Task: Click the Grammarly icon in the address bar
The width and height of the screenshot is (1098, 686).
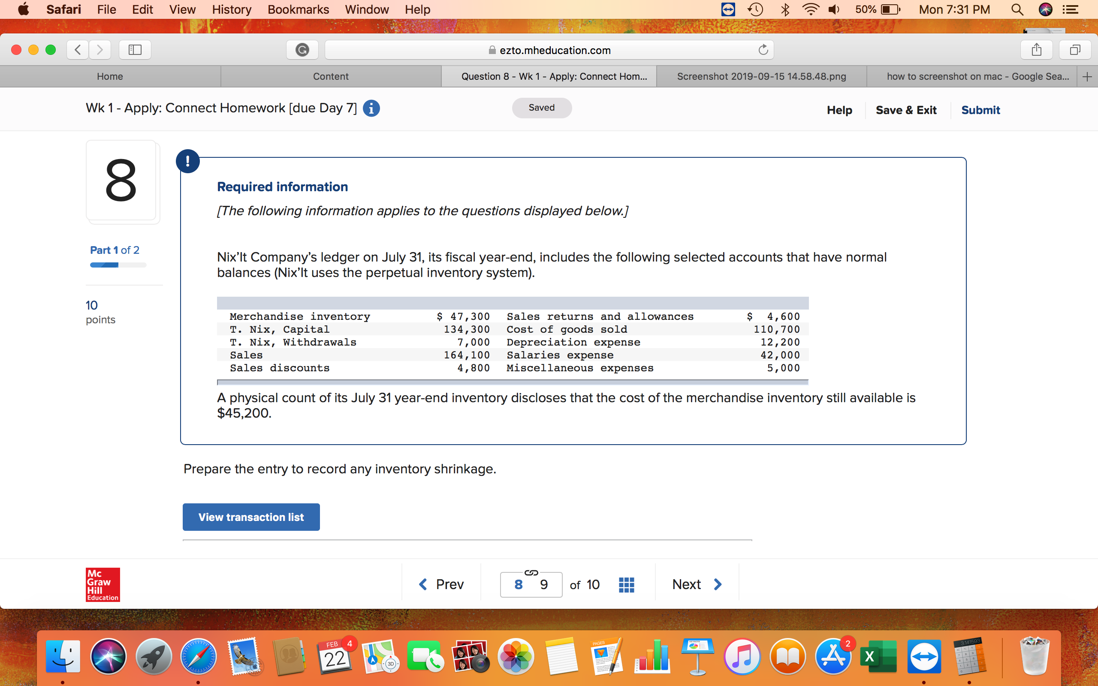Action: (x=302, y=50)
